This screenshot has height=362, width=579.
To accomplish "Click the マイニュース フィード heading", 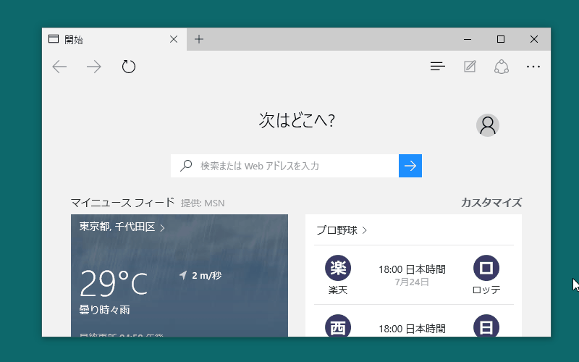I will pos(122,203).
